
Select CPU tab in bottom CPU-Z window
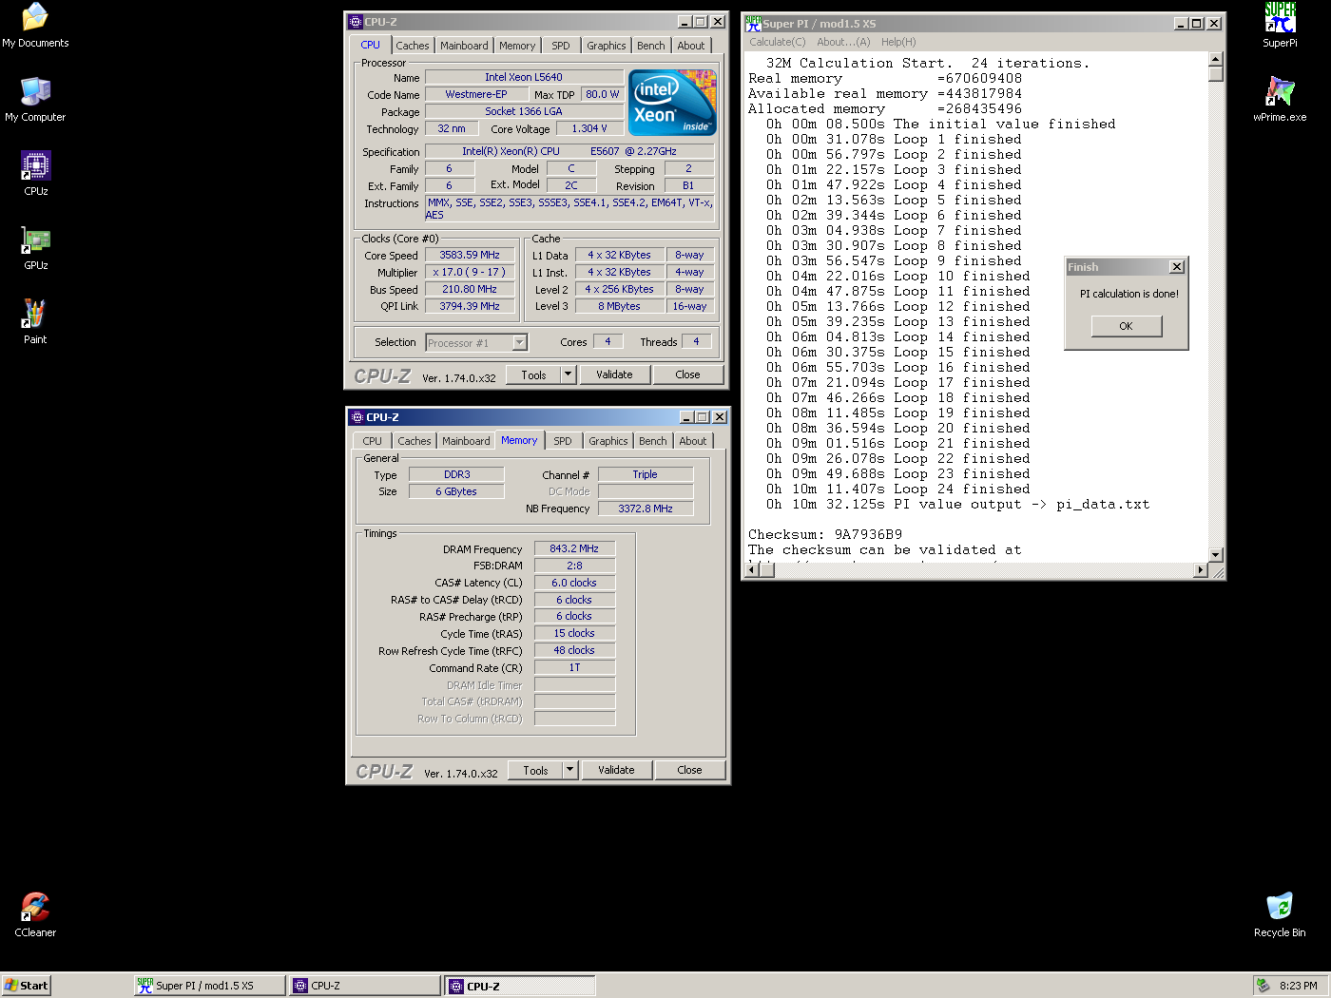click(372, 441)
